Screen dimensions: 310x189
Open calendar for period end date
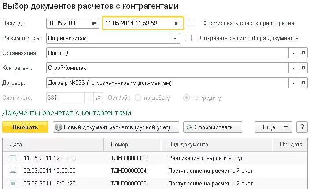point(178,23)
